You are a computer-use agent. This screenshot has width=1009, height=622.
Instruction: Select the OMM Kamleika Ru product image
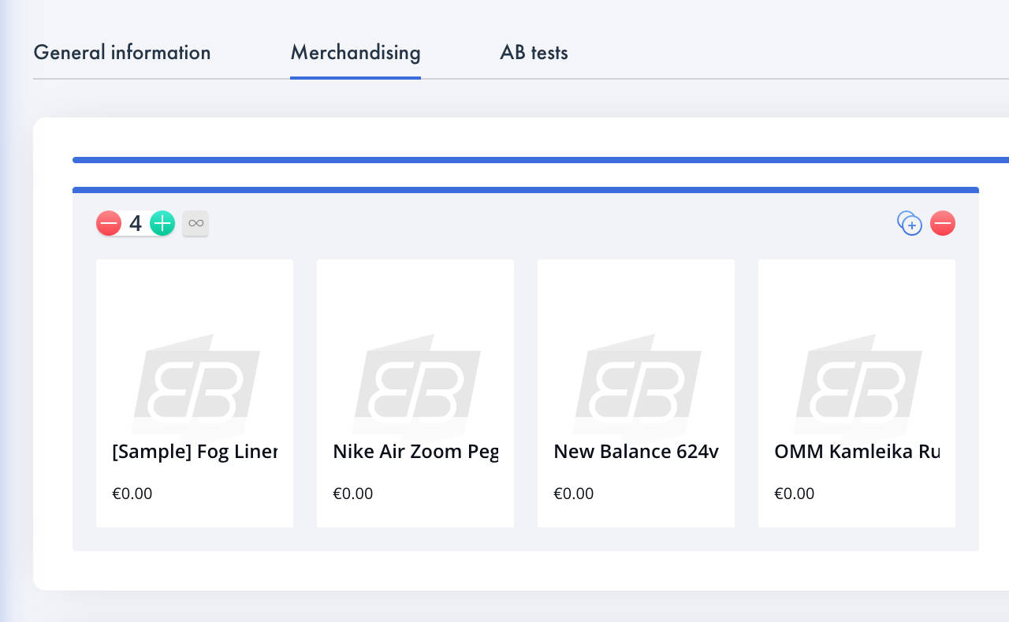tap(857, 386)
